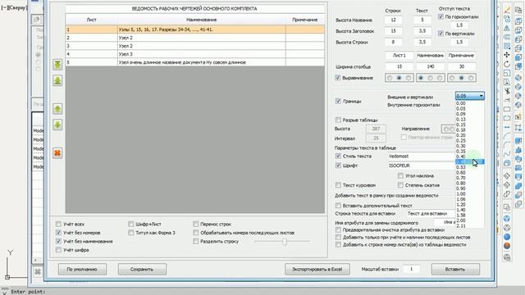Move selected row to the bottom (double-arrow down)

(57, 80)
